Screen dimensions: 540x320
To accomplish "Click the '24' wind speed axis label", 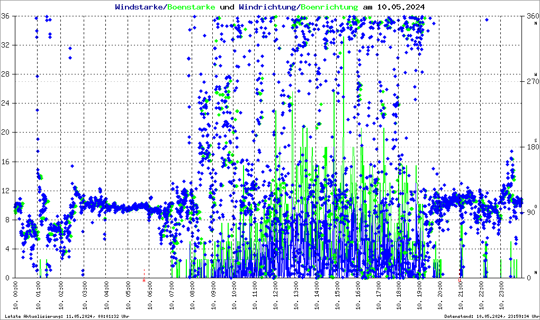I will point(5,103).
